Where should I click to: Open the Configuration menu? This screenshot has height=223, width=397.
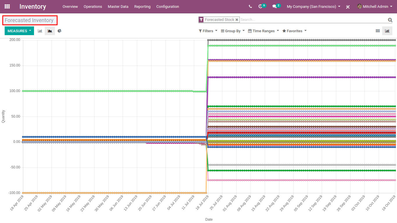(168, 6)
